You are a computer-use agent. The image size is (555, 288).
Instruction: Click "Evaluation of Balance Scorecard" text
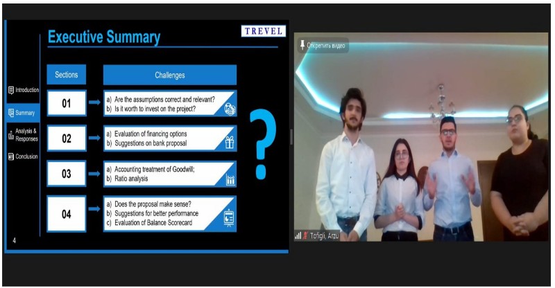pyautogui.click(x=153, y=223)
